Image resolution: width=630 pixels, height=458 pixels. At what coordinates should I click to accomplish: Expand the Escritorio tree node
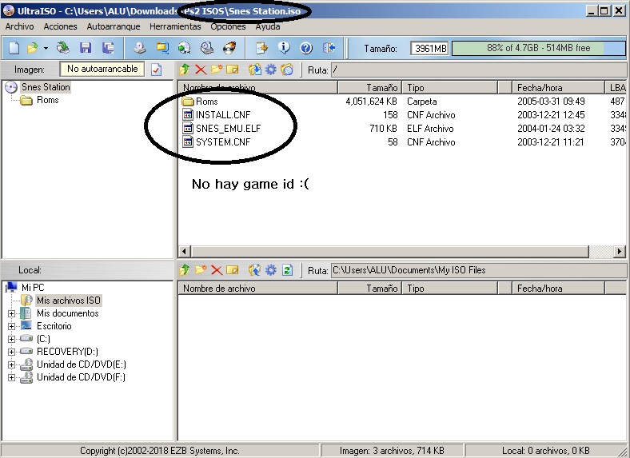pos(11,326)
